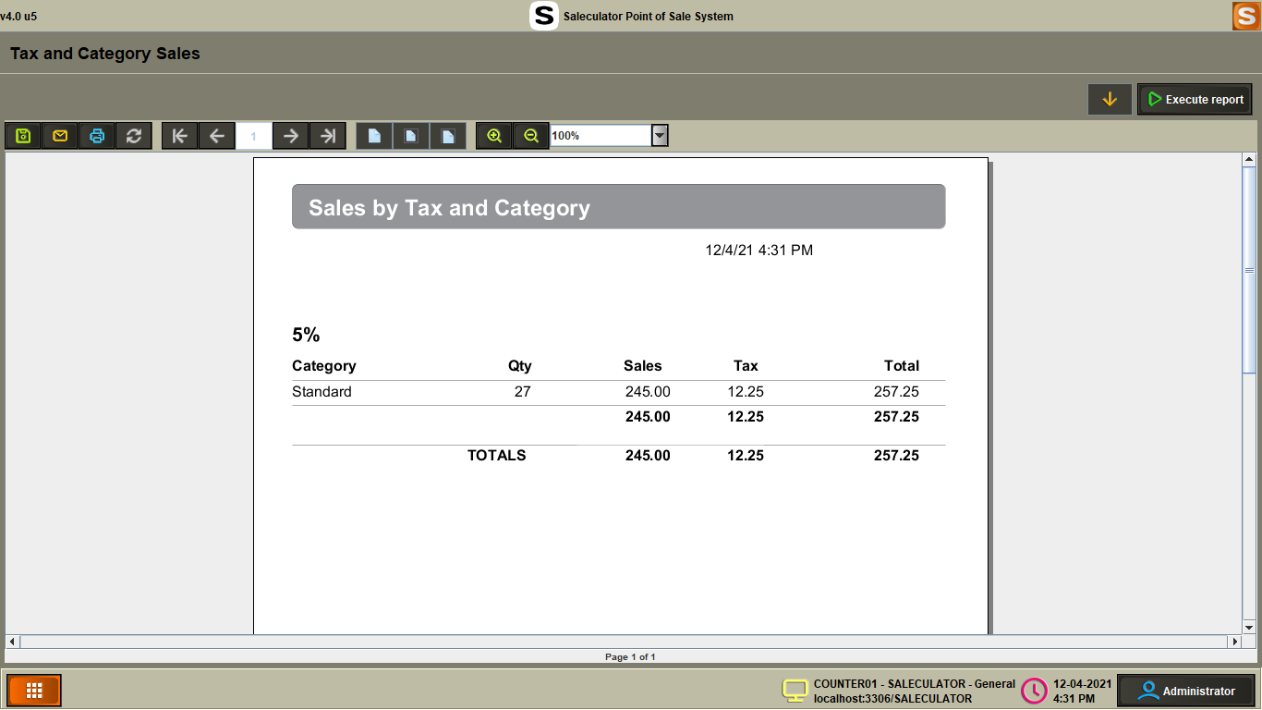The image size is (1262, 710).
Task: Click the pink clock icon
Action: [1034, 691]
